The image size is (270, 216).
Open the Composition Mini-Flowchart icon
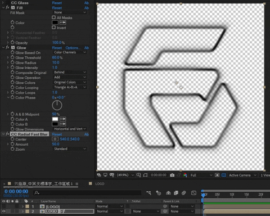(148, 193)
